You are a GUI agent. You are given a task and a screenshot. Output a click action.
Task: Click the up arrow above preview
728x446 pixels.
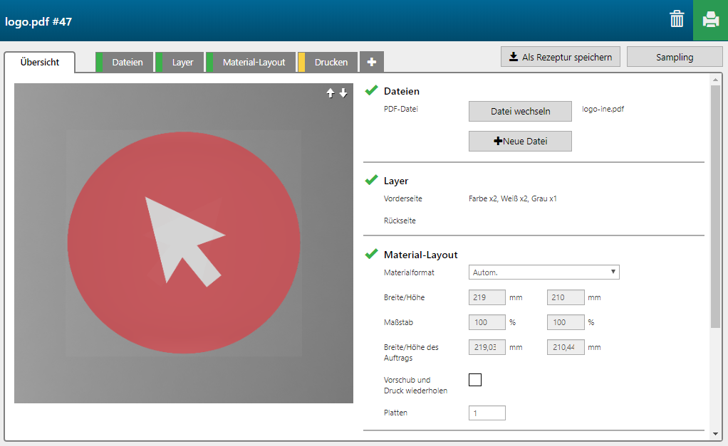pos(331,93)
